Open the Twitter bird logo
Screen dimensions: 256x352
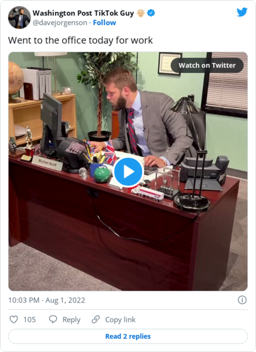click(x=242, y=12)
